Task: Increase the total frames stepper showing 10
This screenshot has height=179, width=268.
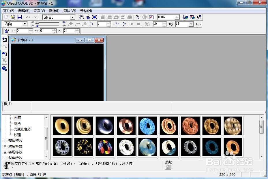Action: [x=165, y=23]
